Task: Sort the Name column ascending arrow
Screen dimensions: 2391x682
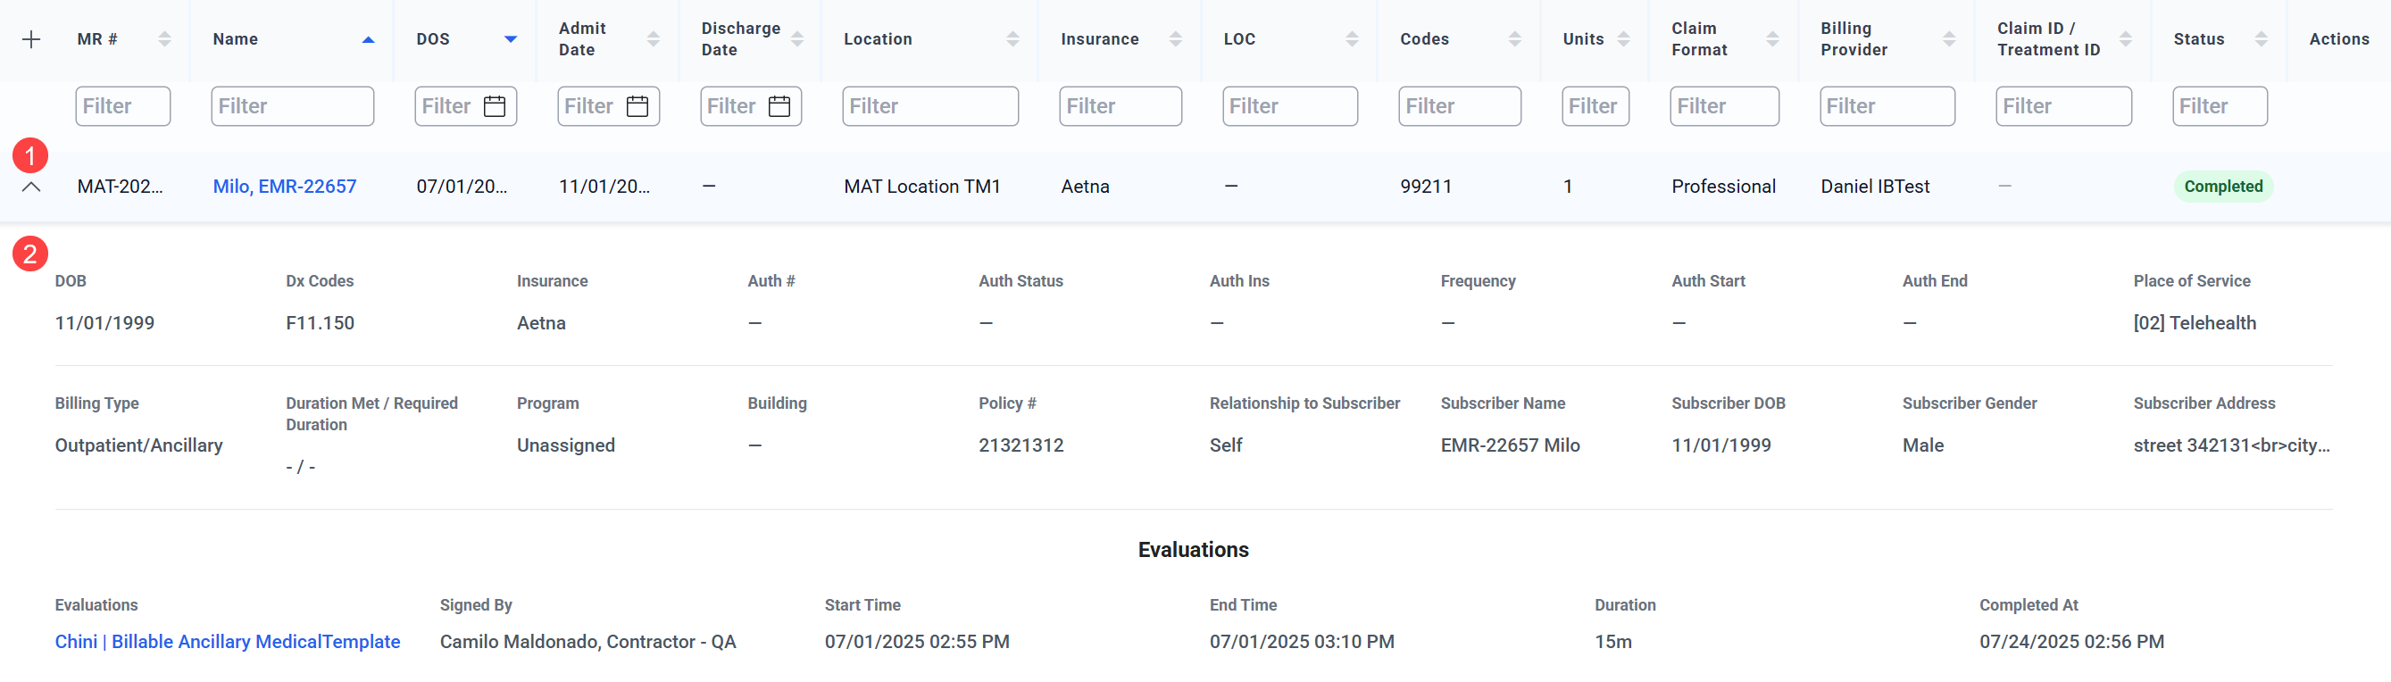Action: click(x=368, y=39)
